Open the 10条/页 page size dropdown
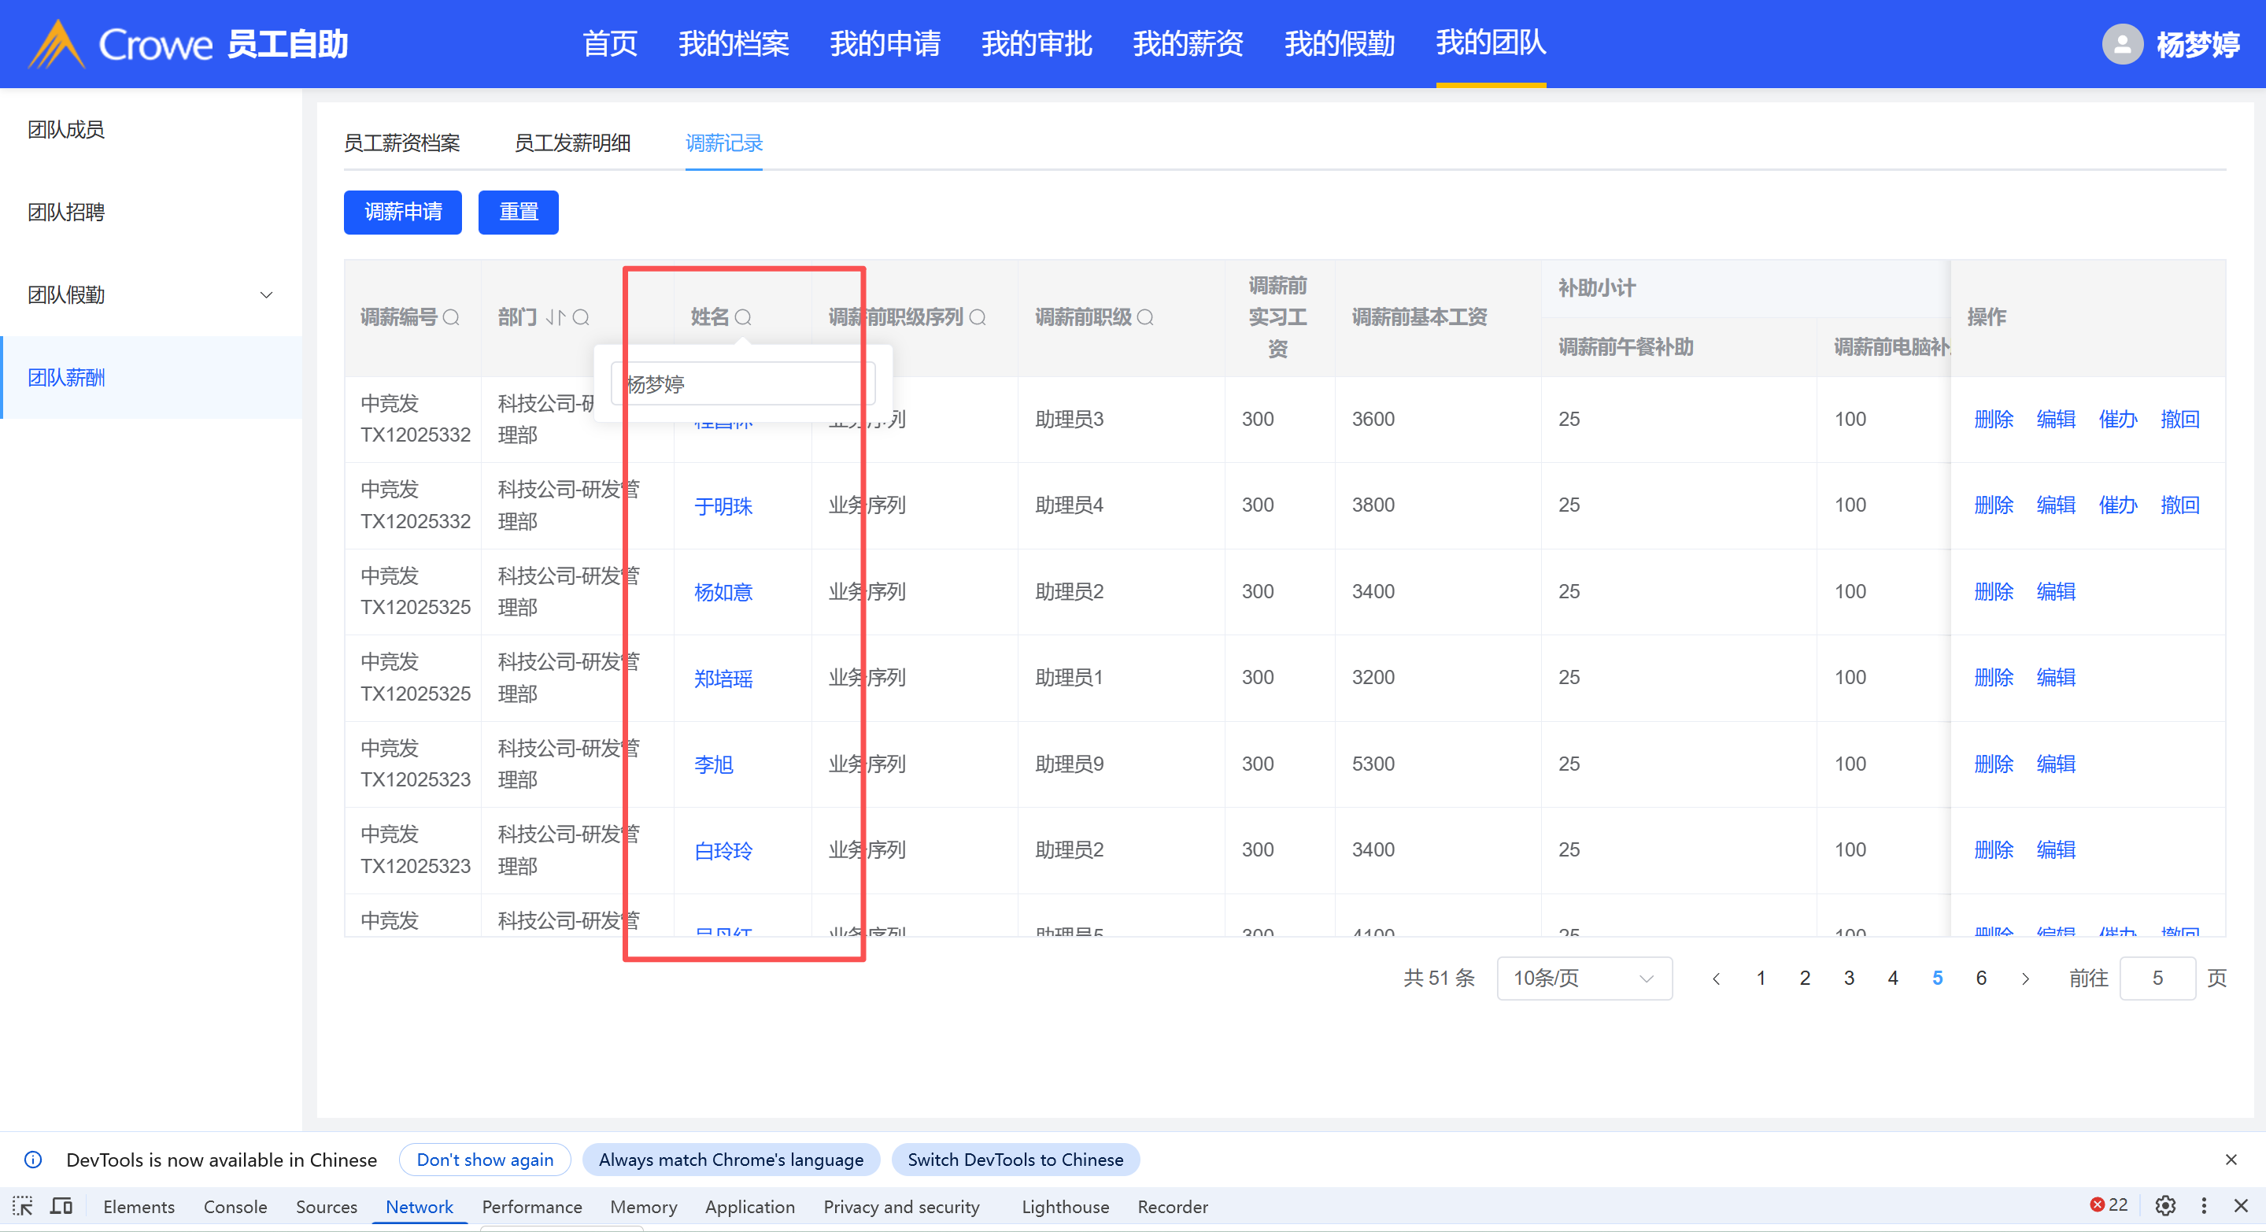 (1584, 979)
